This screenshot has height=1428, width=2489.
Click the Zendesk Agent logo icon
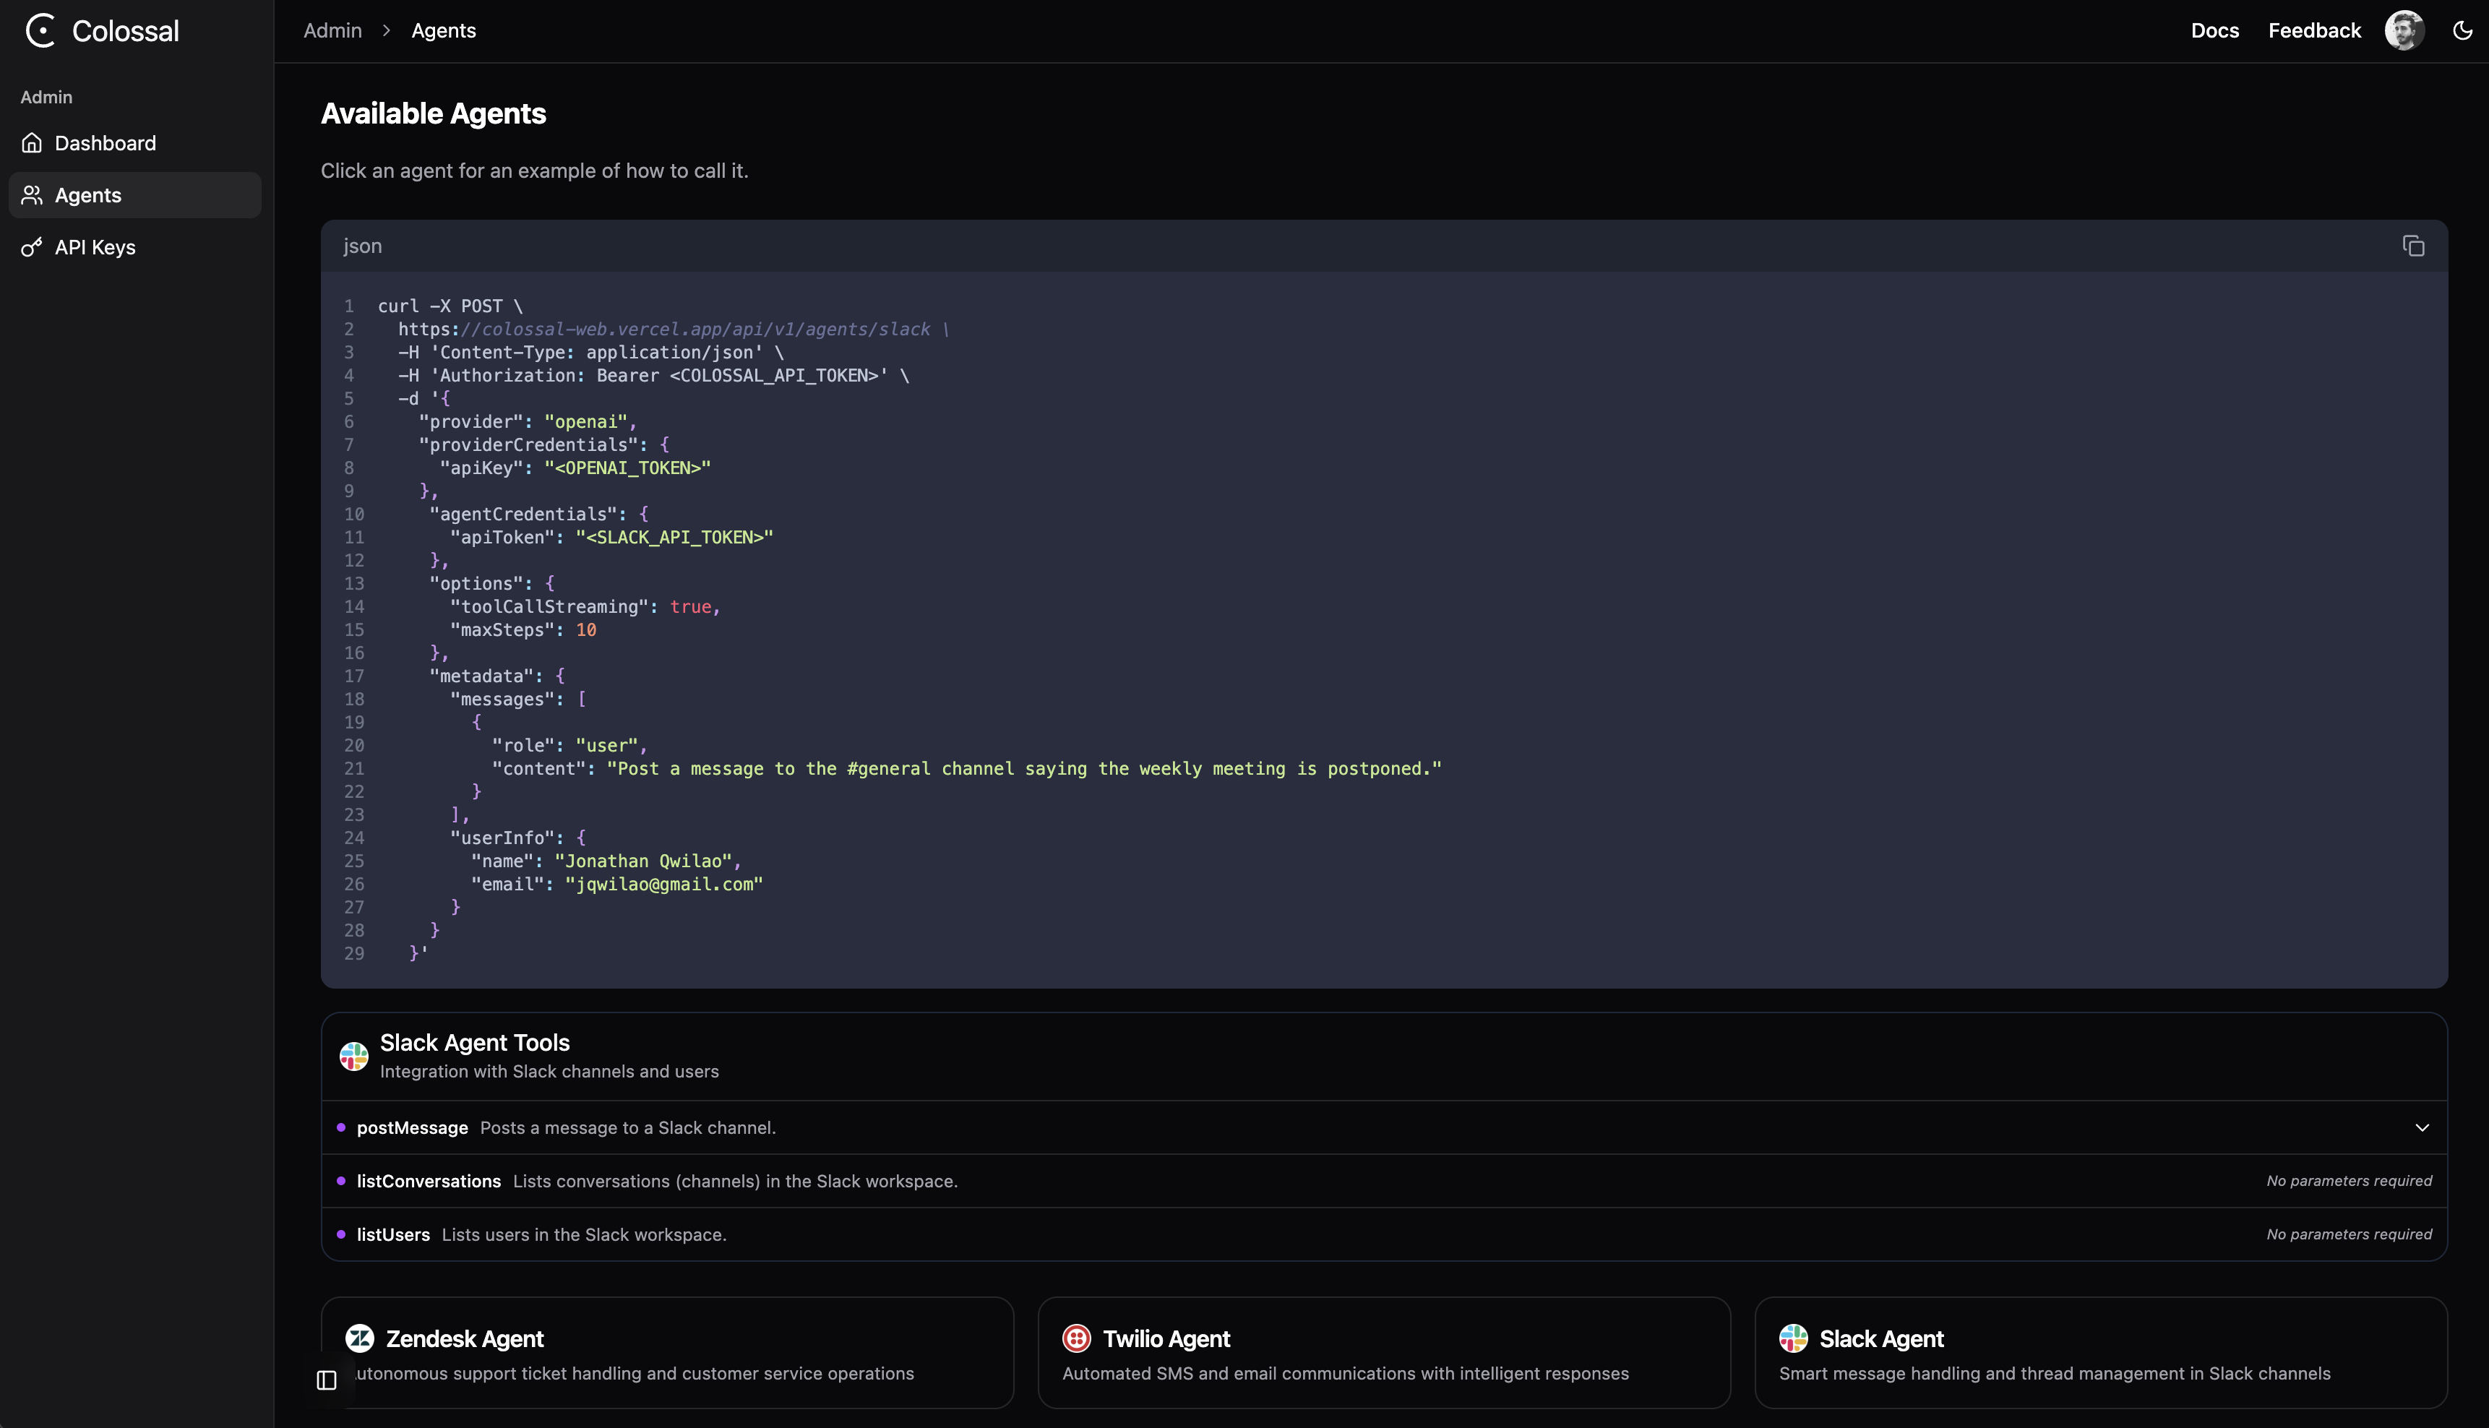(x=360, y=1338)
